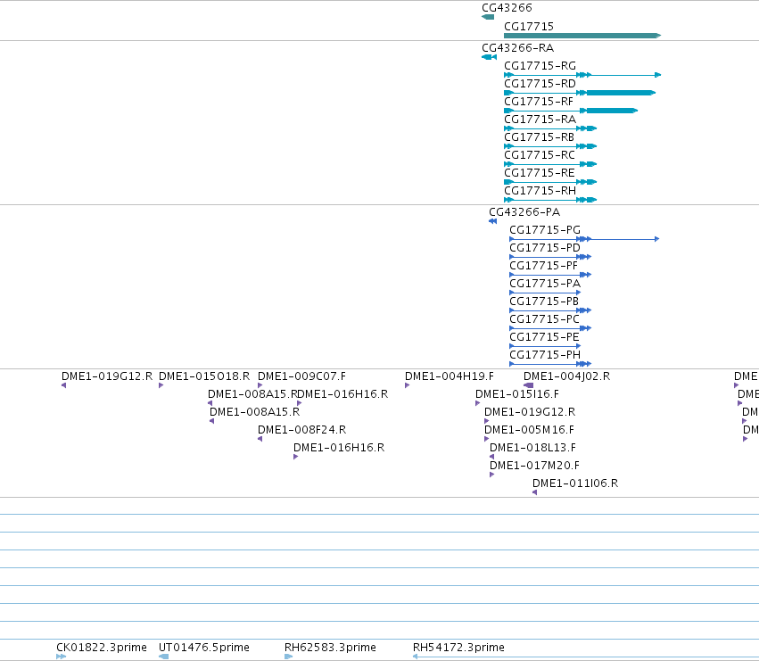Select the DME1-018L13.F marker arrow
Image resolution: width=759 pixels, height=661 pixels.
491,457
